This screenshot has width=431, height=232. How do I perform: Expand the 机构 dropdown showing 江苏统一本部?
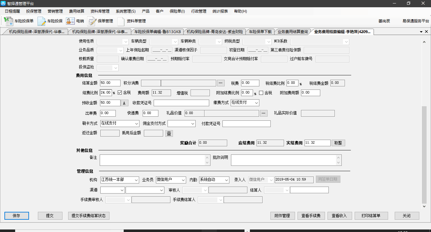136,180
